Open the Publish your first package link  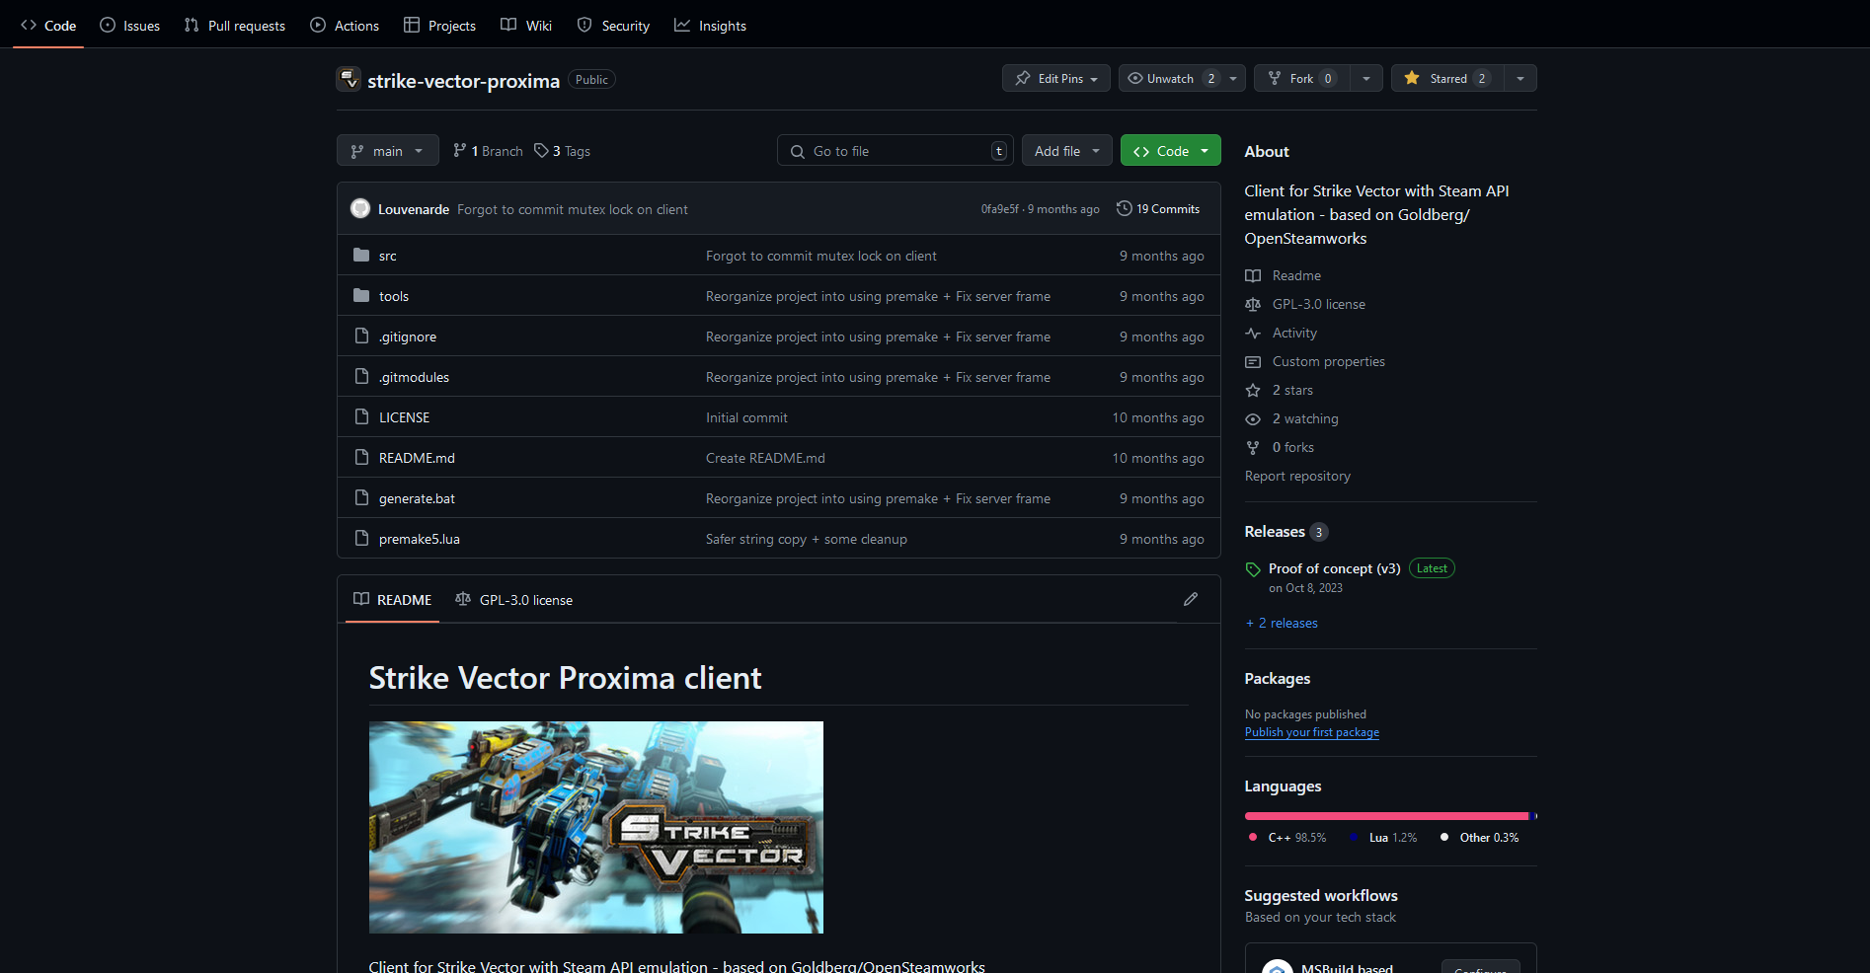point(1311,732)
